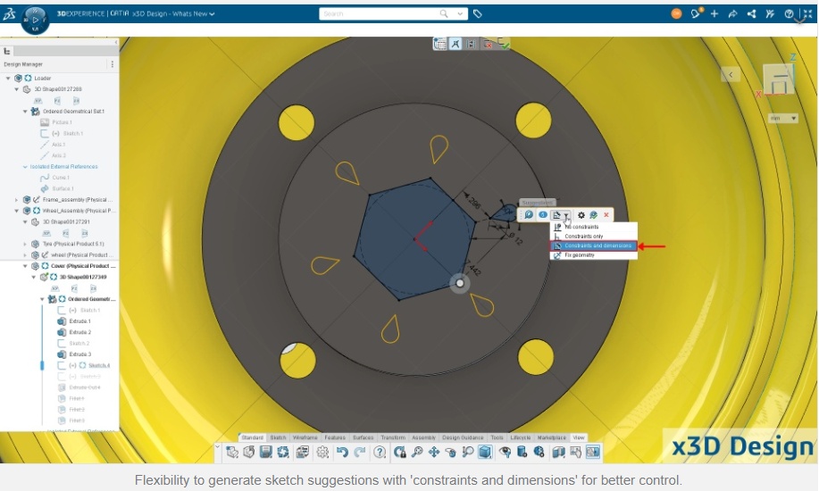The image size is (819, 491).
Task: Open the search box dropdown arrow
Action: click(460, 13)
